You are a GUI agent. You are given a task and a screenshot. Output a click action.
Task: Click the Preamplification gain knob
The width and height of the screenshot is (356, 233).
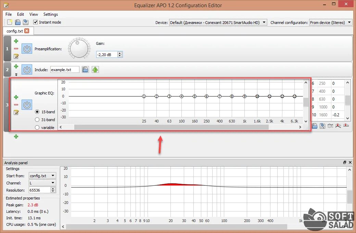(79, 48)
